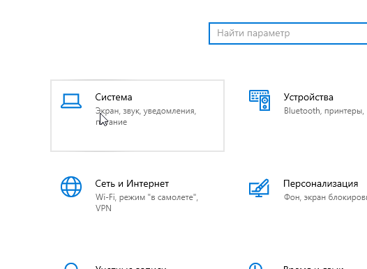This screenshot has width=367, height=269.
Task: Open the Персонализация settings heading
Action: [x=321, y=184]
